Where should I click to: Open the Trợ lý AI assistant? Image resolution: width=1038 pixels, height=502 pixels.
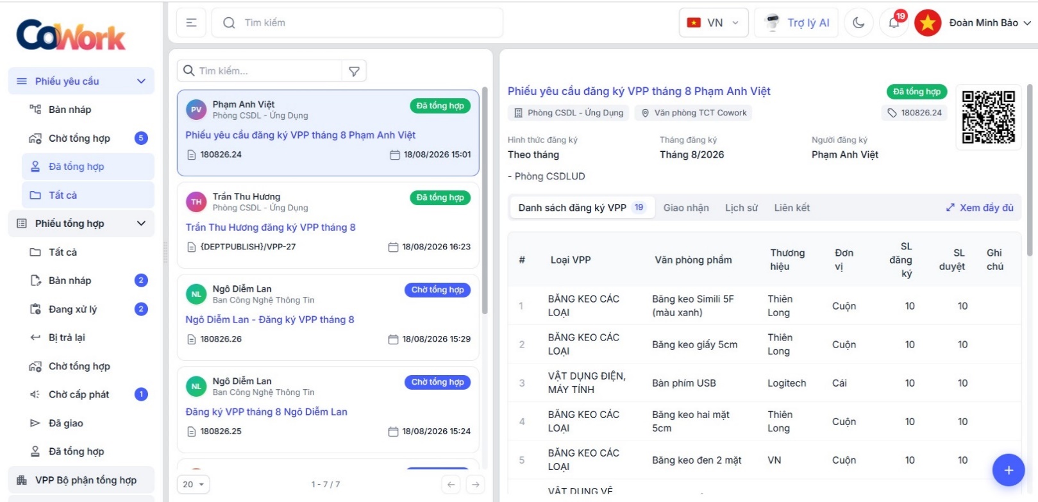pyautogui.click(x=796, y=23)
